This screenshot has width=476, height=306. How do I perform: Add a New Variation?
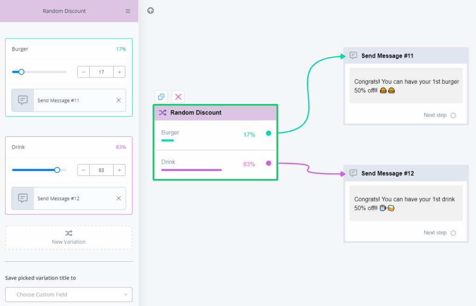[x=69, y=237]
